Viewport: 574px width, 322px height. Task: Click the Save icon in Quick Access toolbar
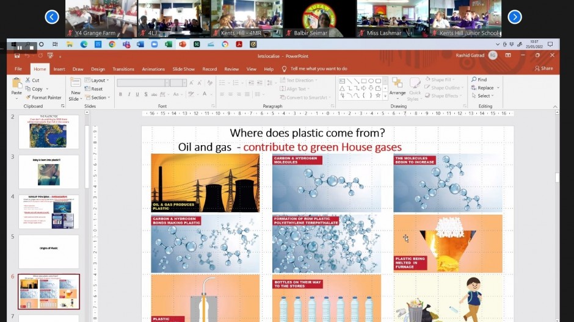pos(17,55)
